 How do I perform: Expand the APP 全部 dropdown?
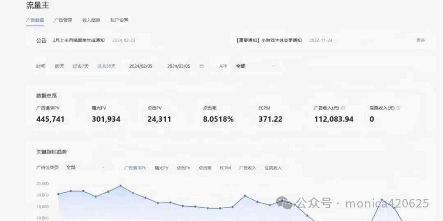[x=255, y=66]
